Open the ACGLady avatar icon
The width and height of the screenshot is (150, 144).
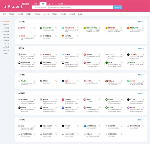[106, 81]
